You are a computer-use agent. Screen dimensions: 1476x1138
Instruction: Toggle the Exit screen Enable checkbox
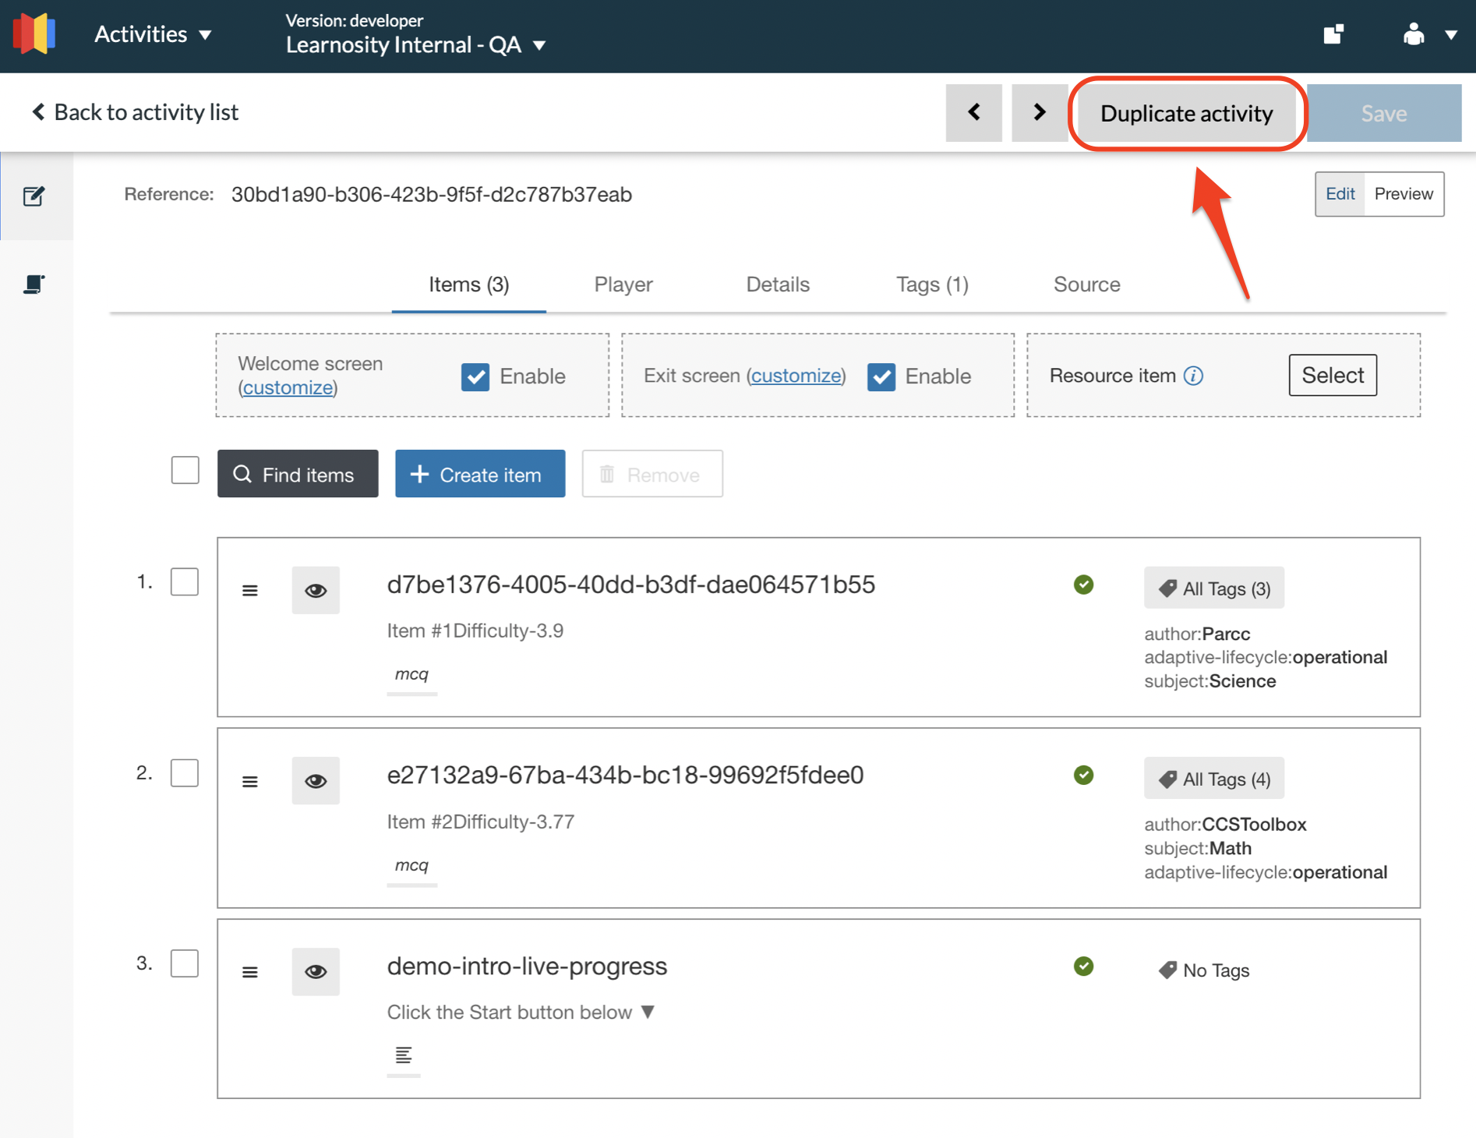coord(881,376)
